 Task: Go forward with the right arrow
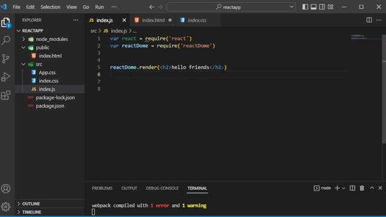coord(160,7)
